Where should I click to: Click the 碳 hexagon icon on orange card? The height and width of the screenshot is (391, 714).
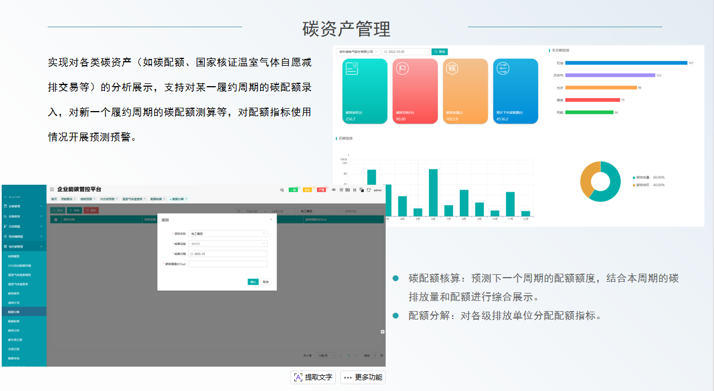pos(451,69)
